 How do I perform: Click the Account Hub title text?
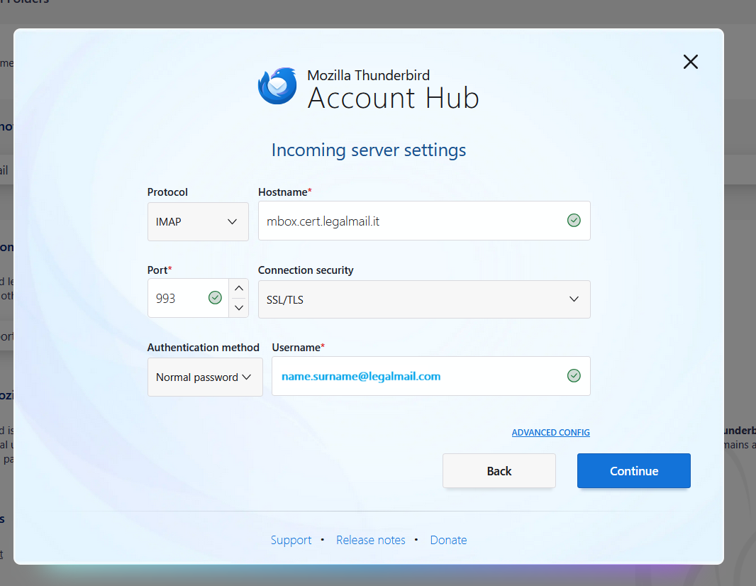(x=393, y=98)
